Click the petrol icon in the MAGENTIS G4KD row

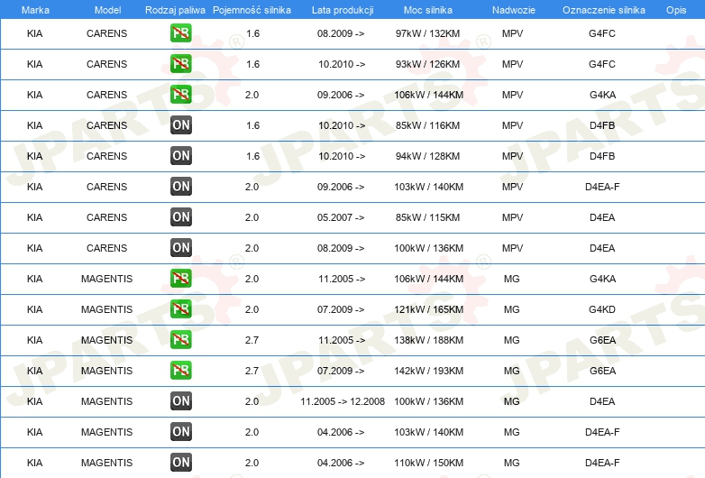click(x=180, y=309)
